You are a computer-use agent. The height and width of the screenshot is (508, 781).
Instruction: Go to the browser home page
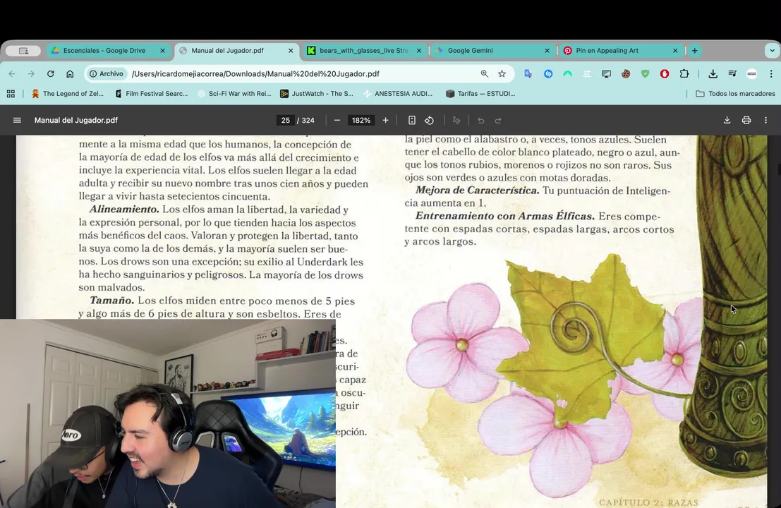[x=70, y=73]
